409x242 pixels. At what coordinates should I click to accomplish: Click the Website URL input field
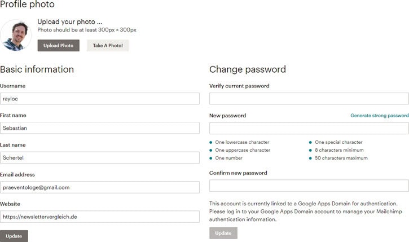click(x=100, y=217)
